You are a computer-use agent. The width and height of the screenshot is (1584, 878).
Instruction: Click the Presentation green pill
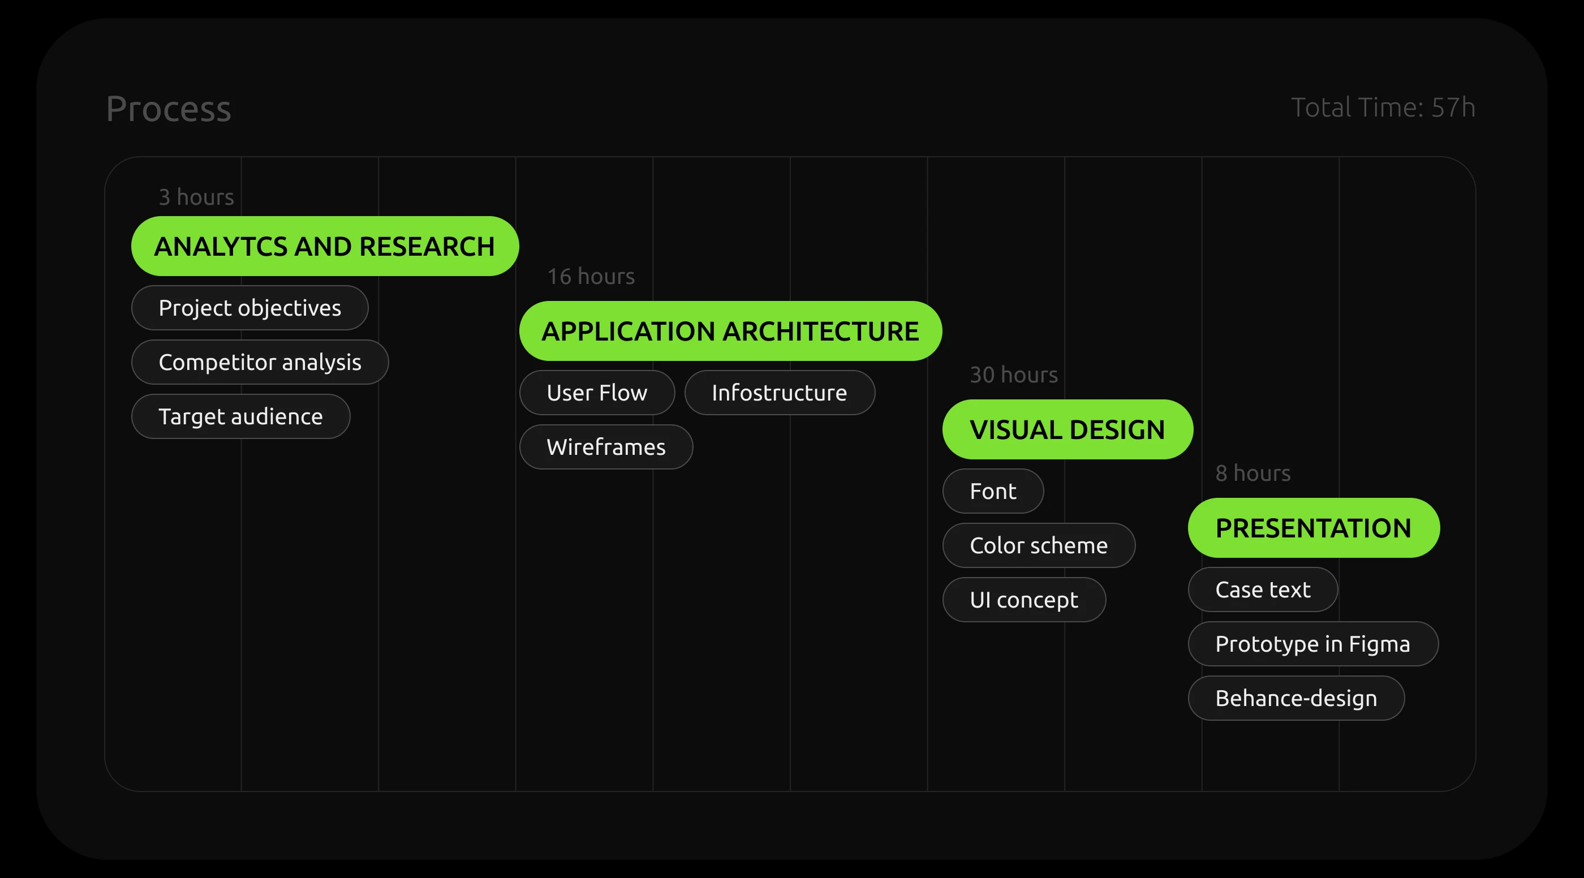(x=1313, y=528)
